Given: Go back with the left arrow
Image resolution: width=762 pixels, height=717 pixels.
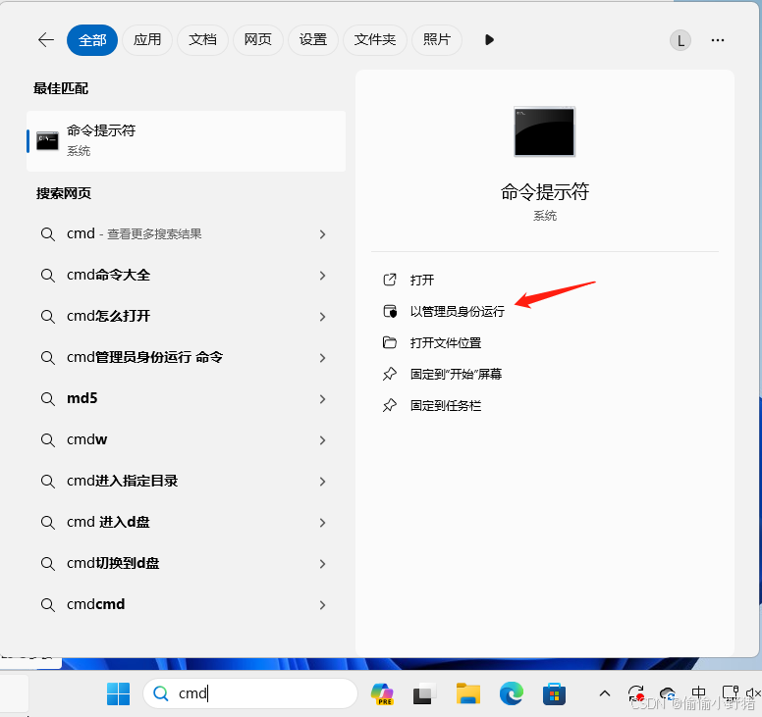Looking at the screenshot, I should (x=46, y=40).
